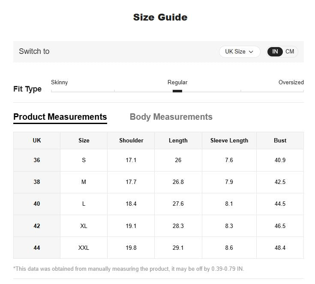Click the XL size cell
The height and width of the screenshot is (284, 315).
click(84, 226)
